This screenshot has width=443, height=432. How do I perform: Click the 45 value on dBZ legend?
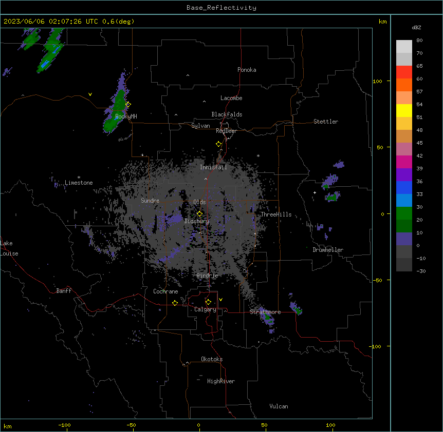point(419,143)
